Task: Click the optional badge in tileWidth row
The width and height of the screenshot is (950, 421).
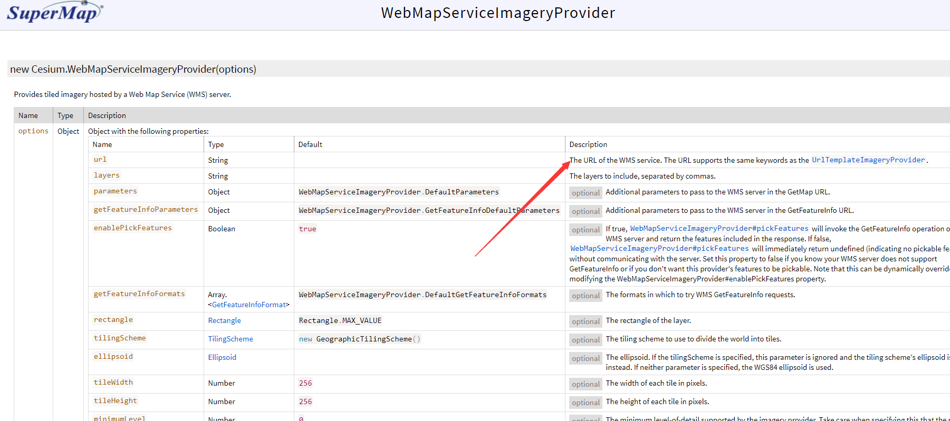Action: tap(586, 384)
